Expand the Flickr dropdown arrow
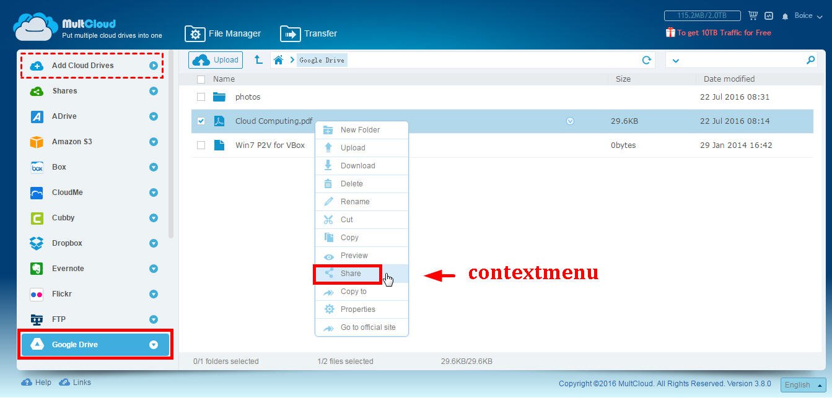The image size is (832, 398). pos(154,294)
